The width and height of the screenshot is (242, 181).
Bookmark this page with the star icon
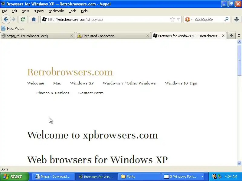tap(172, 19)
